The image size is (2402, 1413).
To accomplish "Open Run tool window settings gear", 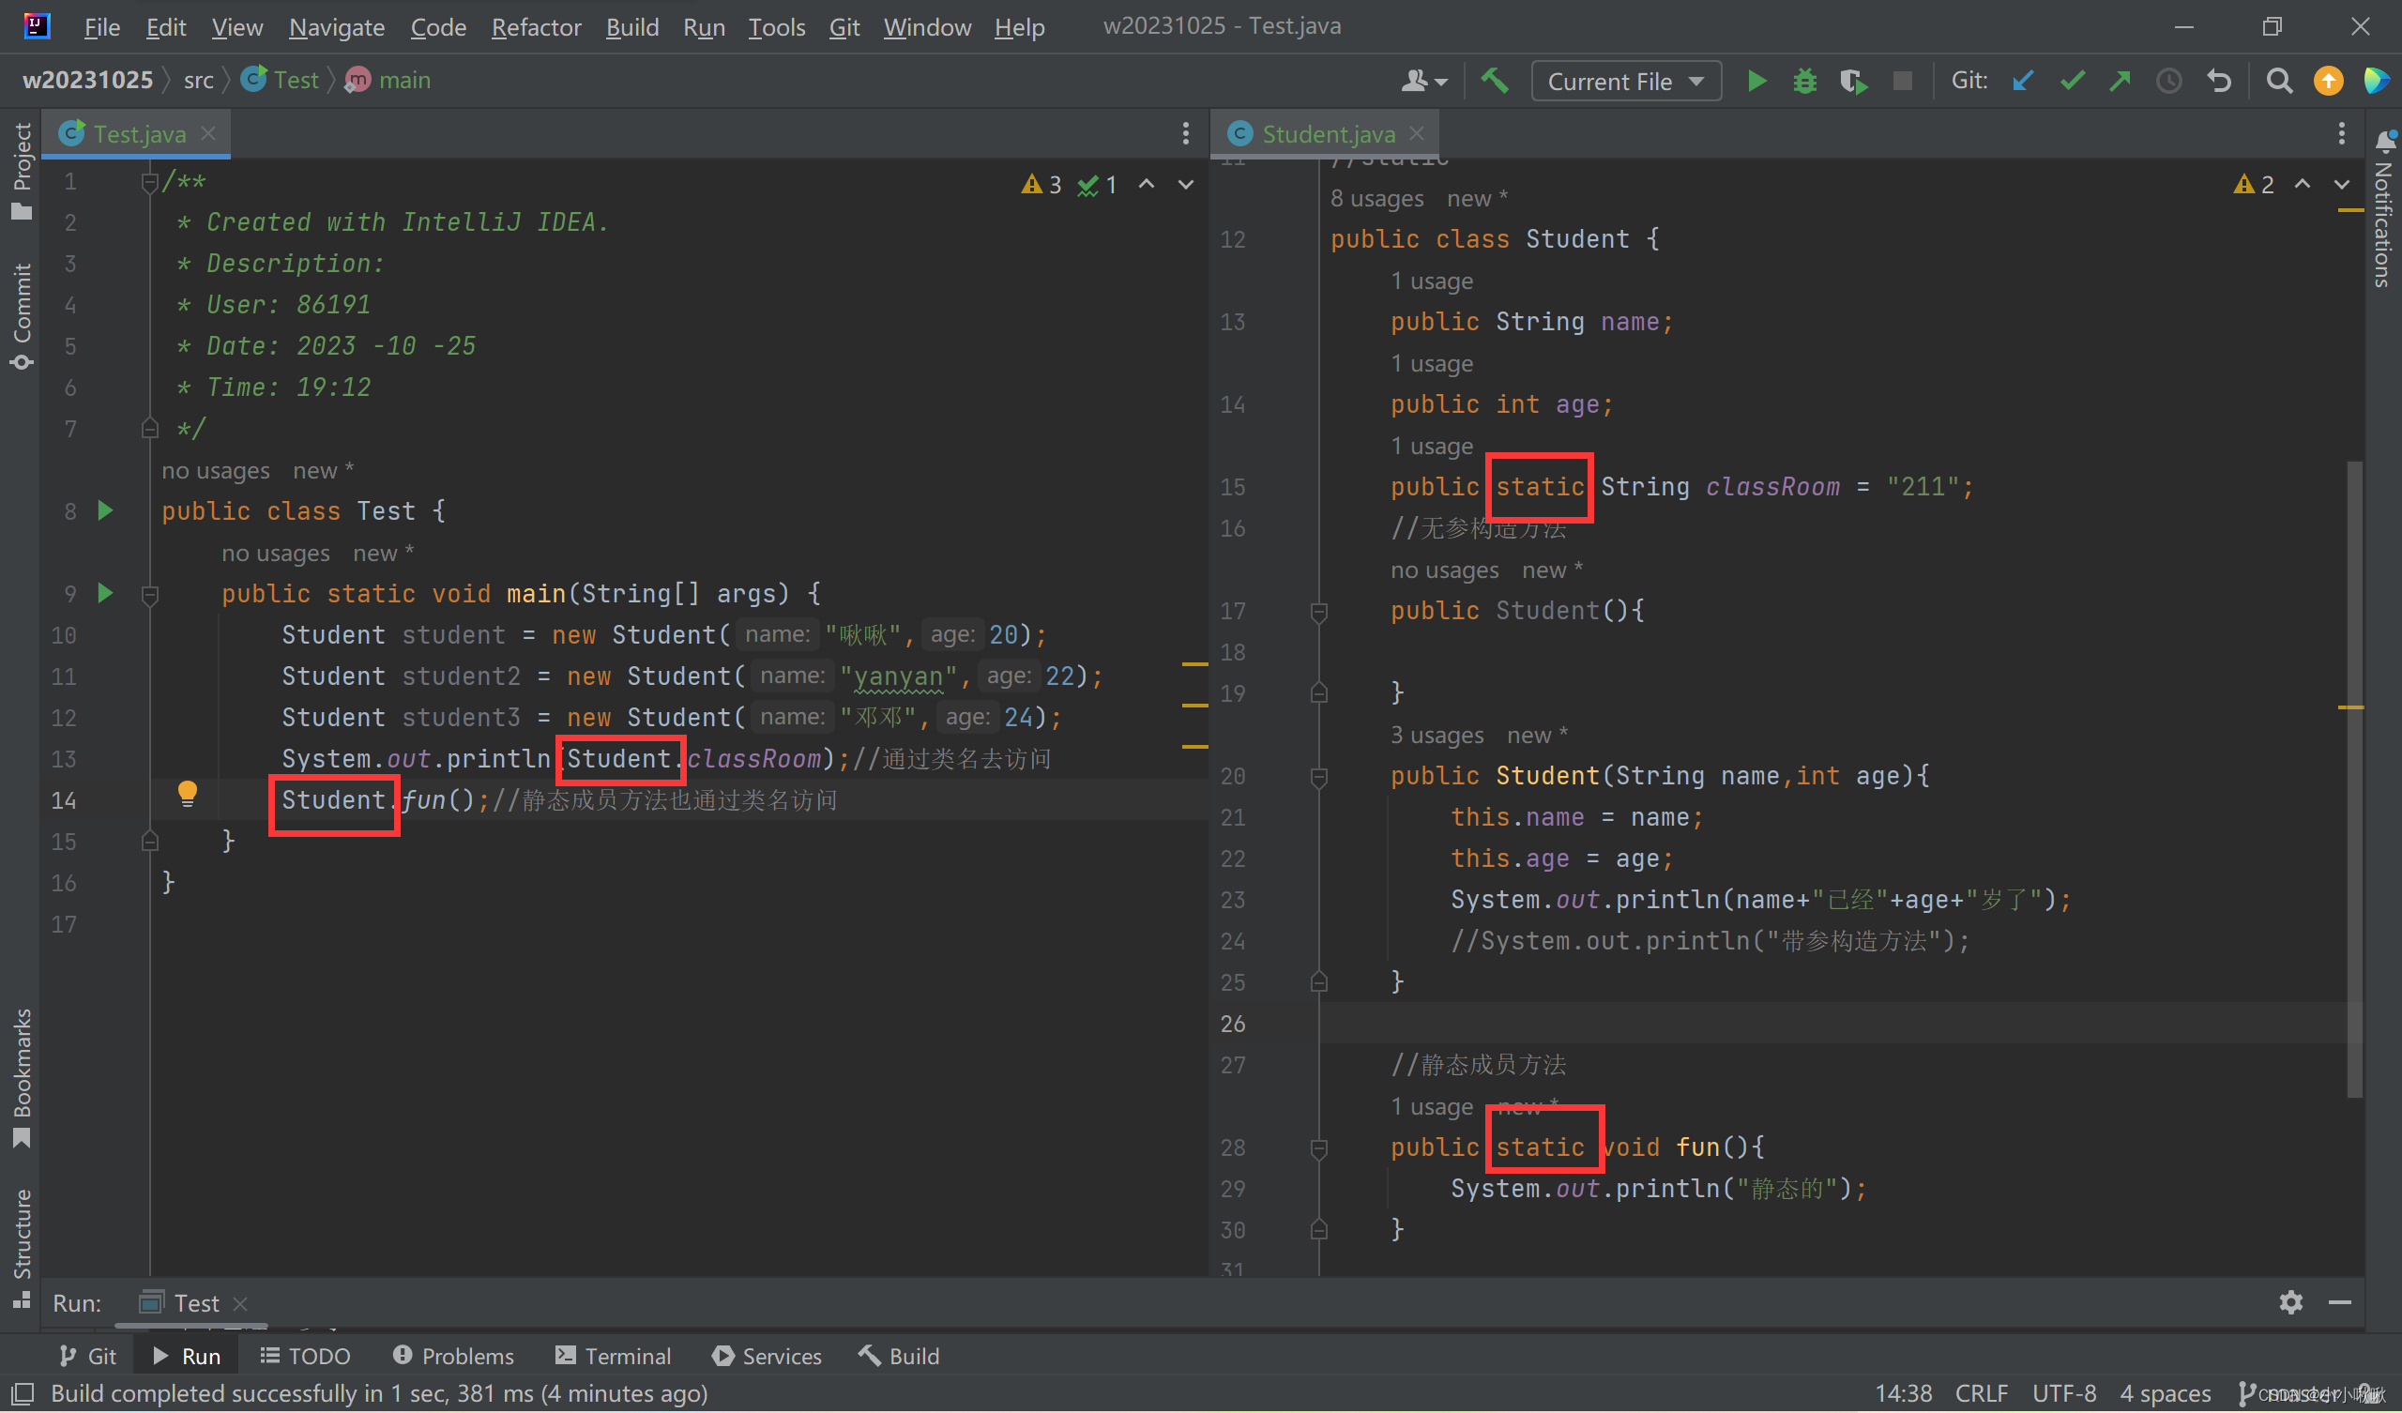I will click(2290, 1302).
